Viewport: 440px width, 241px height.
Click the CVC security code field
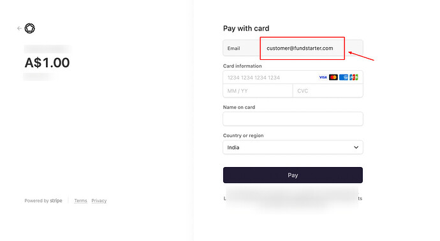[x=328, y=91]
